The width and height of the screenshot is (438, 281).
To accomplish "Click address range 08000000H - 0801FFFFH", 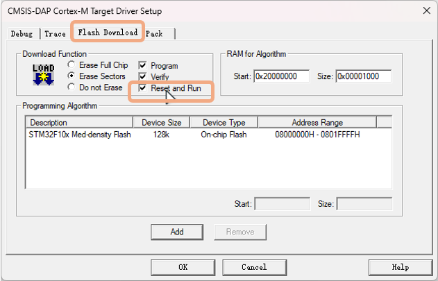I will coord(317,135).
